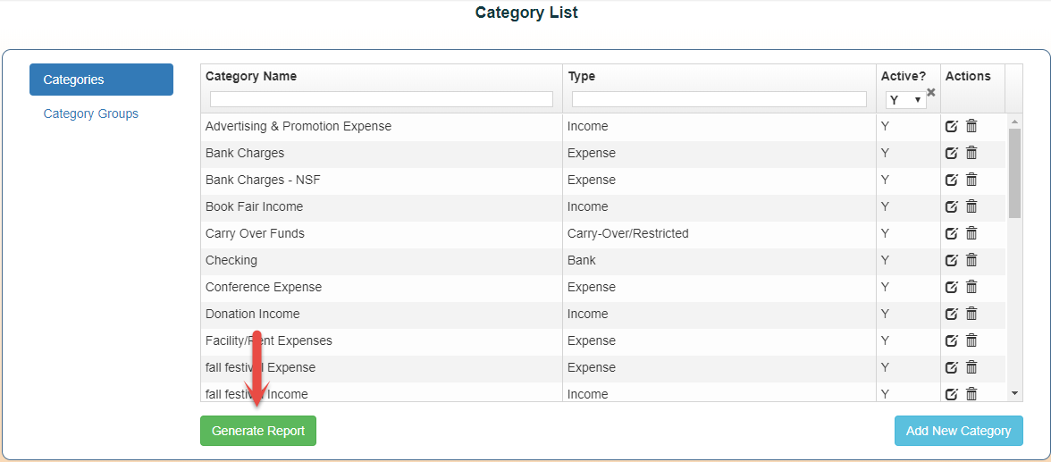The height and width of the screenshot is (462, 1051).
Task: Delete the Checking category
Action: tap(971, 260)
